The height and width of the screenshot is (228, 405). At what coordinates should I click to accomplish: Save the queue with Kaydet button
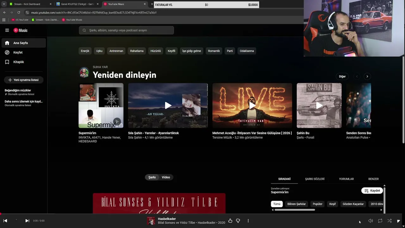(372, 191)
